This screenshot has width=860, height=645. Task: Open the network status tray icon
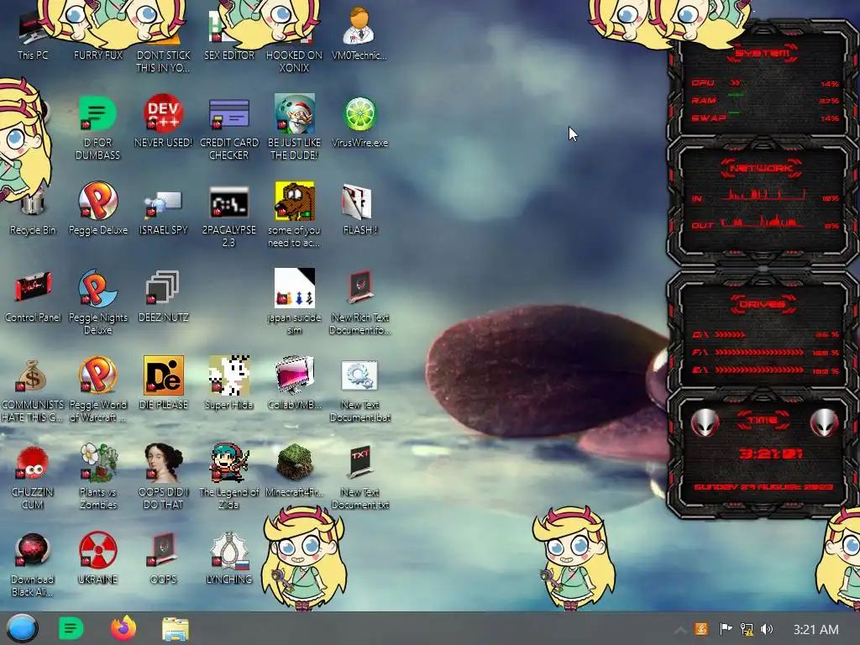747,629
